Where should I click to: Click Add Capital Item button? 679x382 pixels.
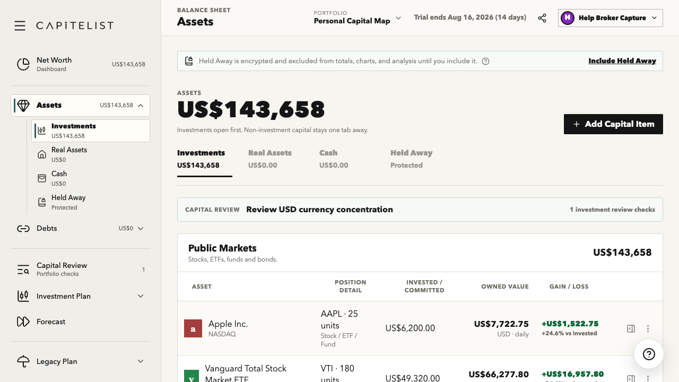tap(613, 124)
